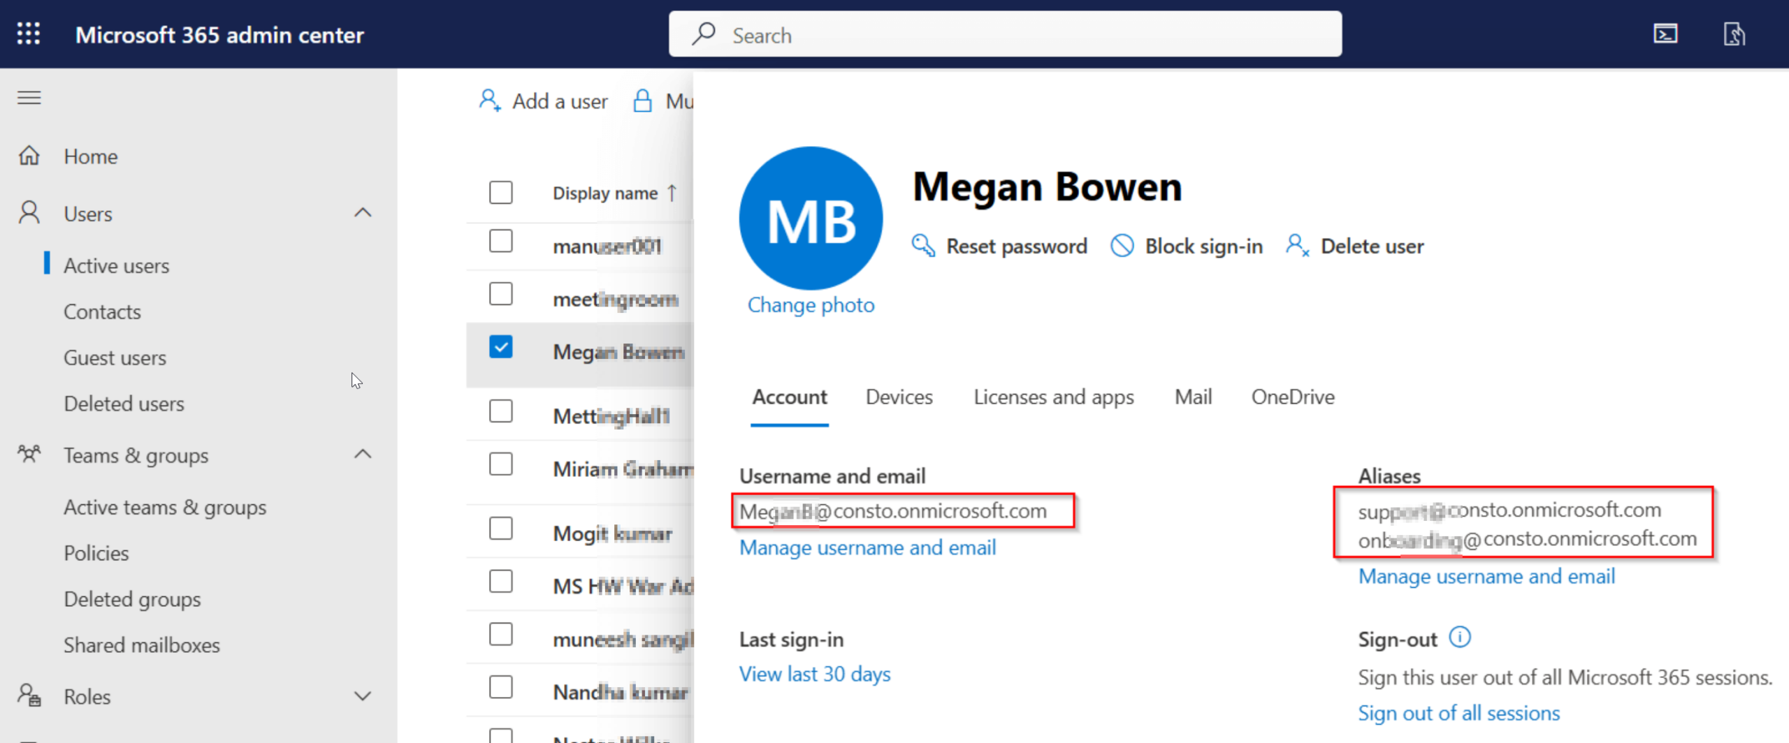Click the Roles icon in sidebar
1789x743 pixels.
click(x=29, y=696)
